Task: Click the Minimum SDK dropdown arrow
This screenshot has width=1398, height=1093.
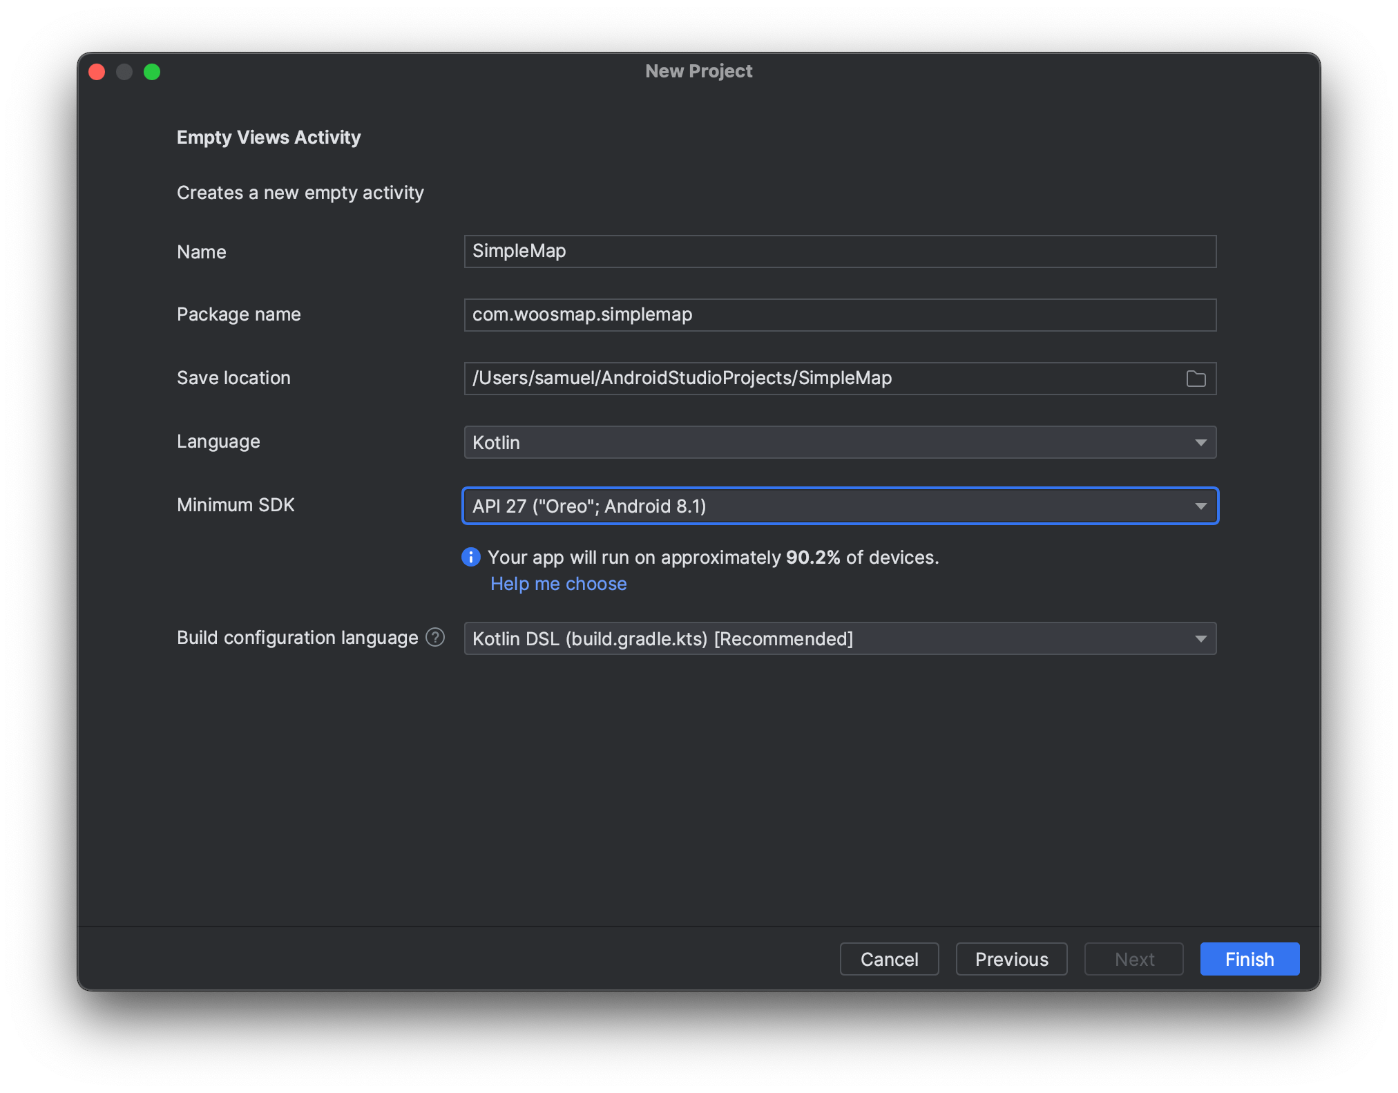Action: (x=1202, y=506)
